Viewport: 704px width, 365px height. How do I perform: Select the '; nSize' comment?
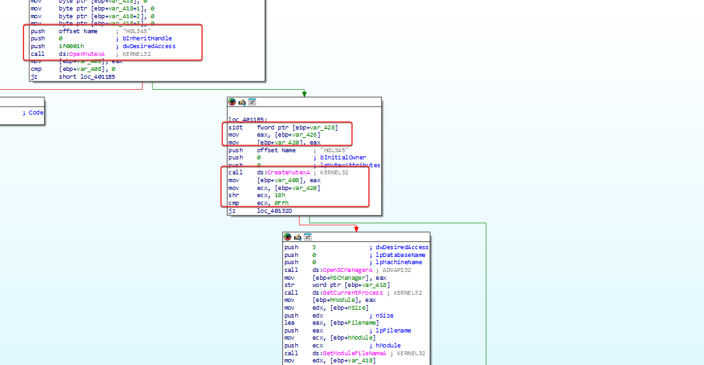click(x=381, y=316)
